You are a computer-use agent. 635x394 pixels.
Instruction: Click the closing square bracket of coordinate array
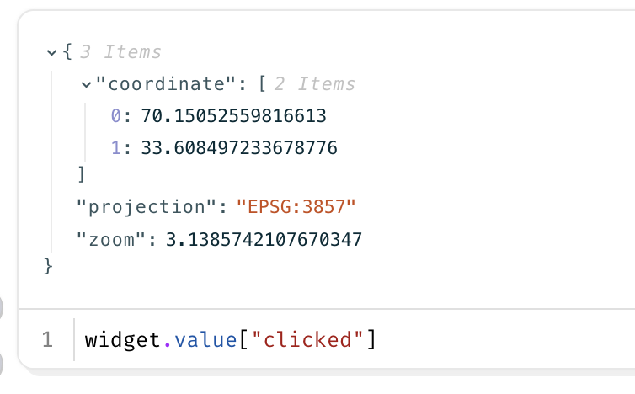pyautogui.click(x=82, y=174)
